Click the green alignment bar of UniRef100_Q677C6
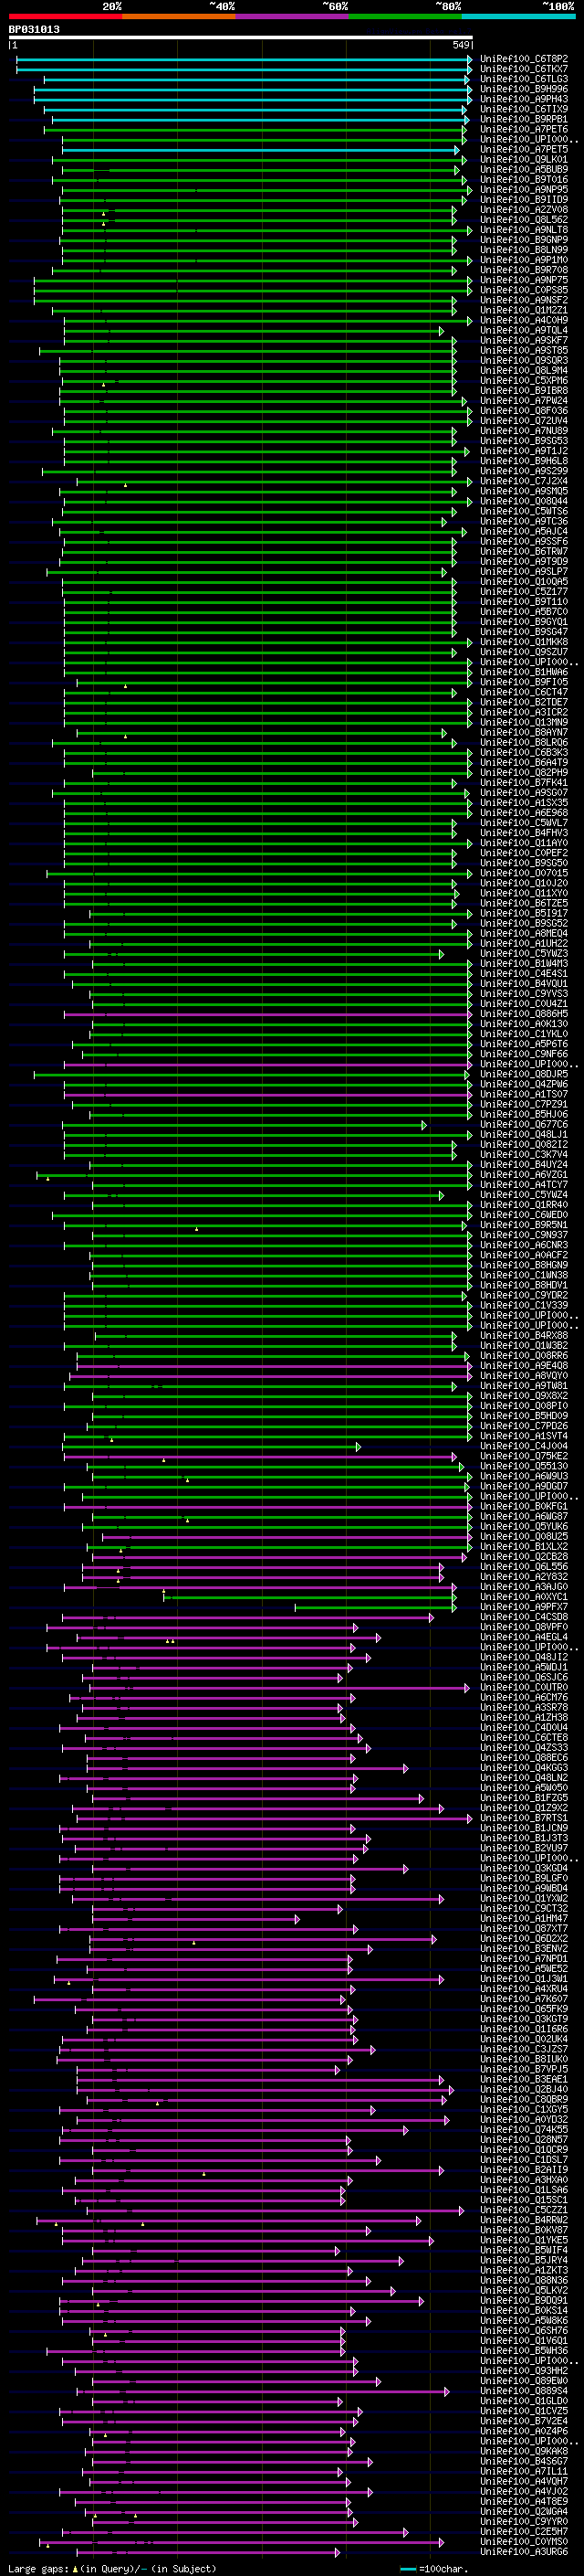 pos(244,1125)
